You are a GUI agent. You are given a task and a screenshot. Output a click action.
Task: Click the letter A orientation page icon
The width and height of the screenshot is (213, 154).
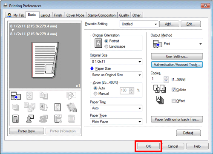[x=98, y=43]
